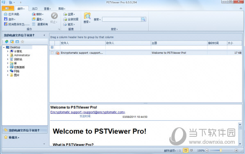This screenshot has width=245, height=154.
Task: Click the second icon in folder tree toolbar
Action: pyautogui.click(x=12, y=41)
